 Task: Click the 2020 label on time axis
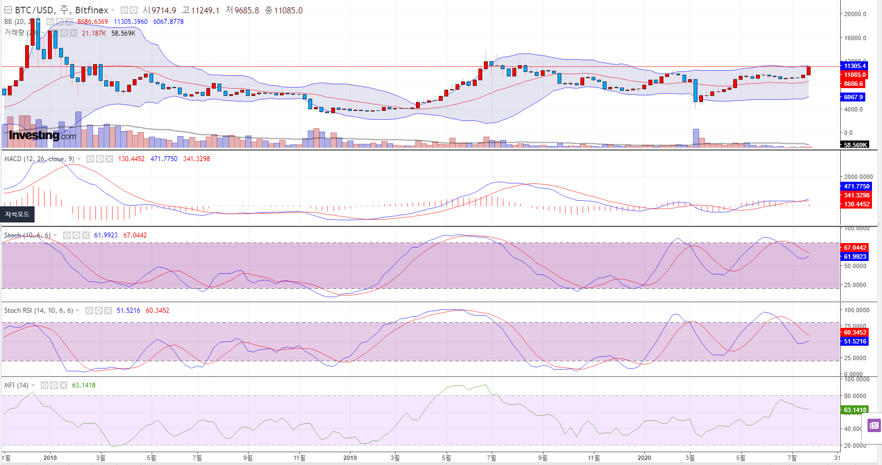(644, 458)
